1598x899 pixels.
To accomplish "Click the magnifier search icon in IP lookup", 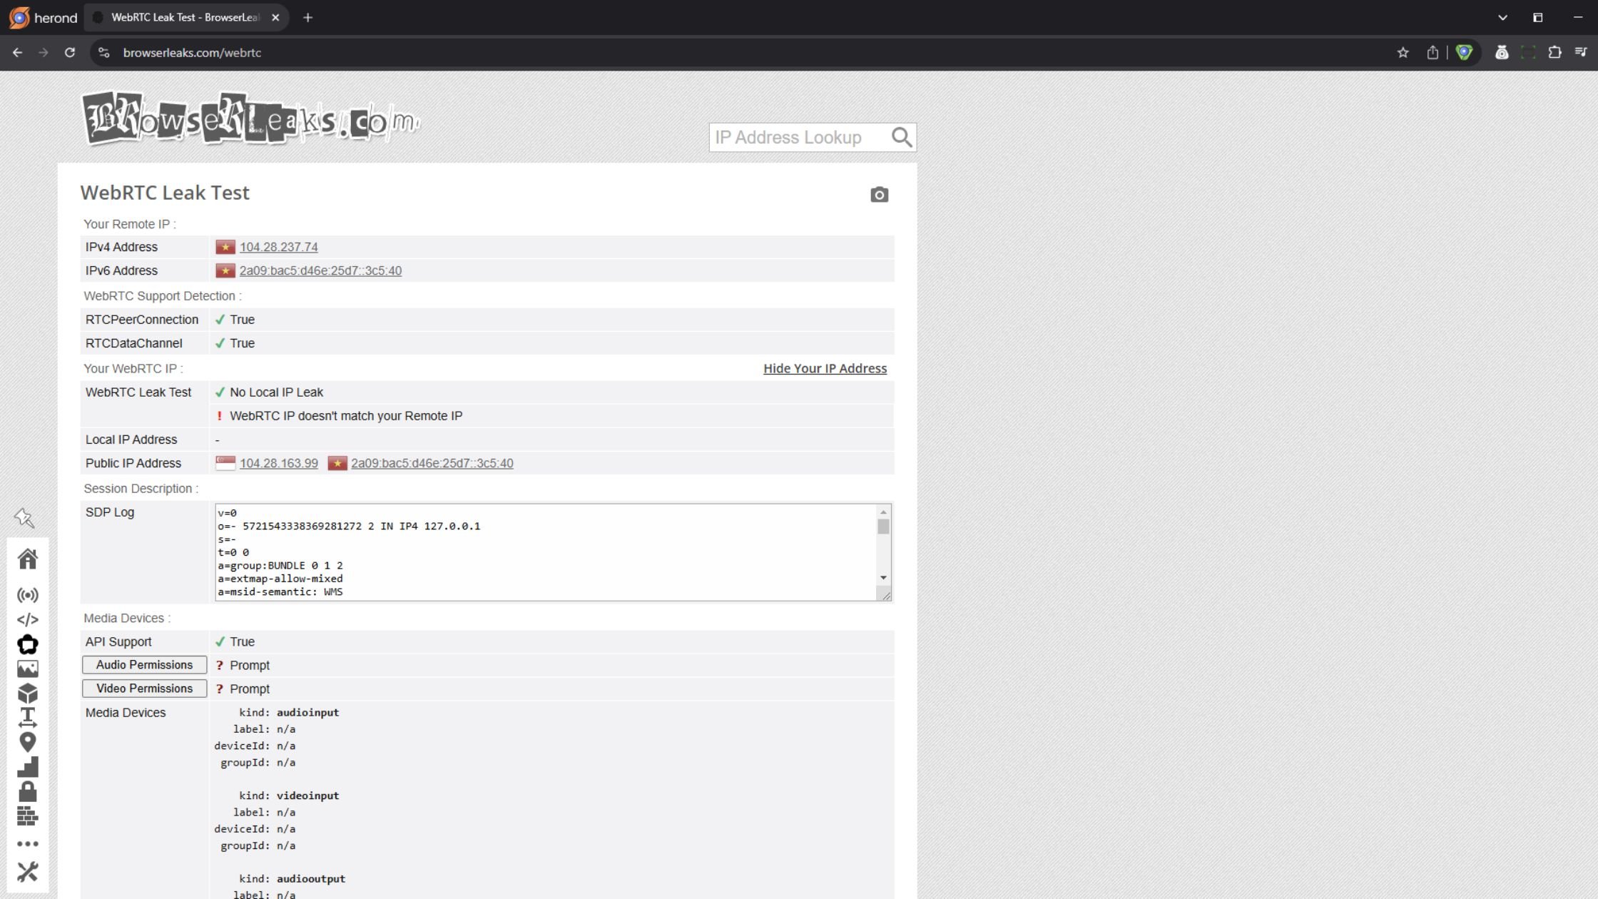I will 902,137.
